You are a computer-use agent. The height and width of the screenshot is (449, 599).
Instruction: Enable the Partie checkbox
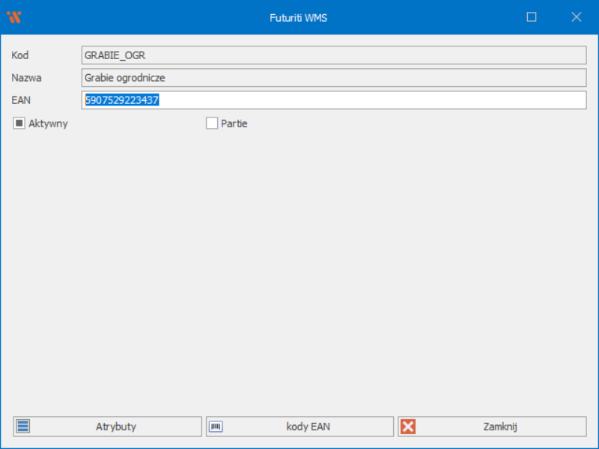tap(212, 123)
